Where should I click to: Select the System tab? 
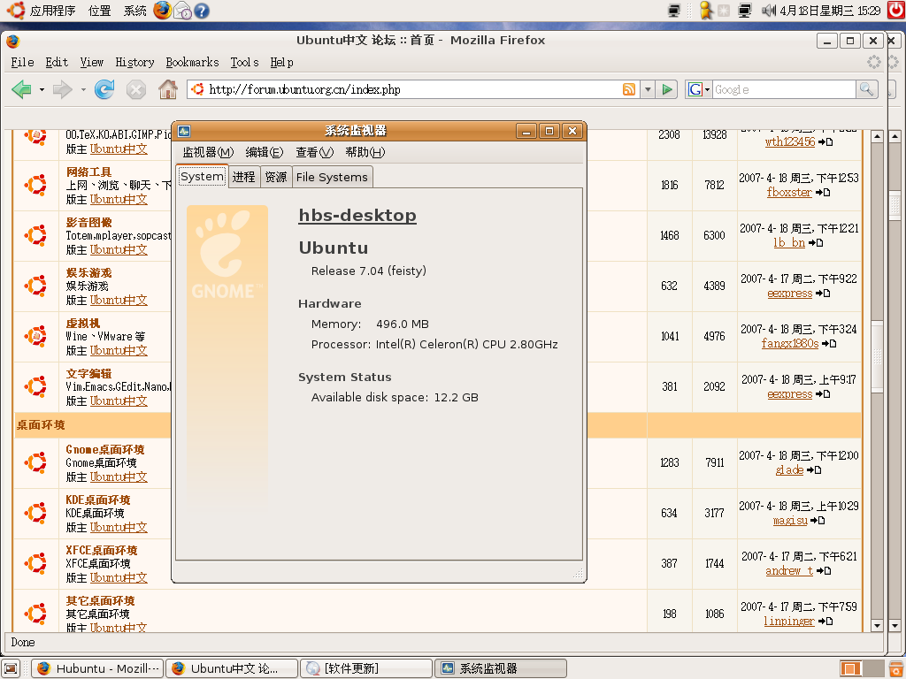click(x=203, y=177)
